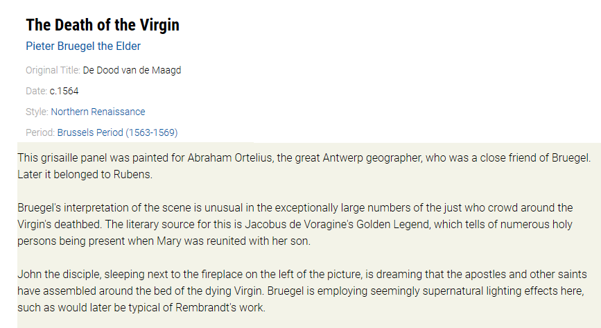This screenshot has width=601, height=328.
Task: Click the name Jacobus de Voragine's
Action: [x=299, y=224]
